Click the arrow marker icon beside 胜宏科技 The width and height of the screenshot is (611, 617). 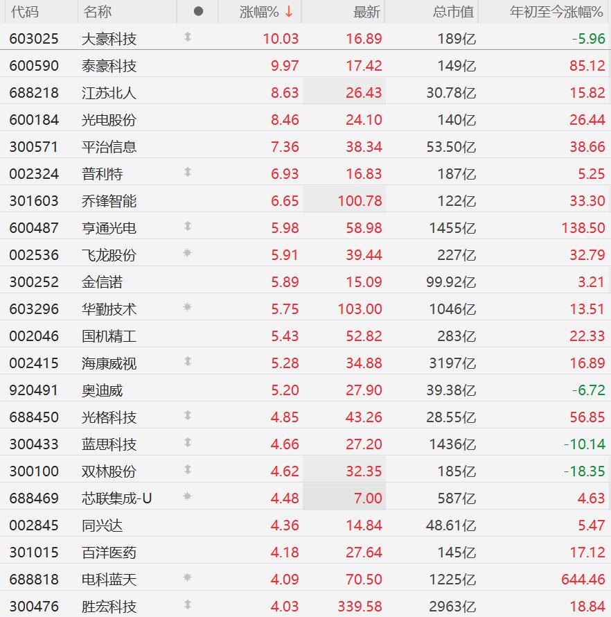(x=187, y=605)
